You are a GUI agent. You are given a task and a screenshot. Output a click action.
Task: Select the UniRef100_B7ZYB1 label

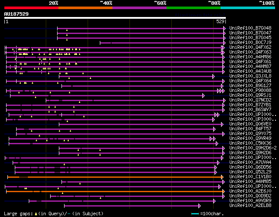[250, 105]
